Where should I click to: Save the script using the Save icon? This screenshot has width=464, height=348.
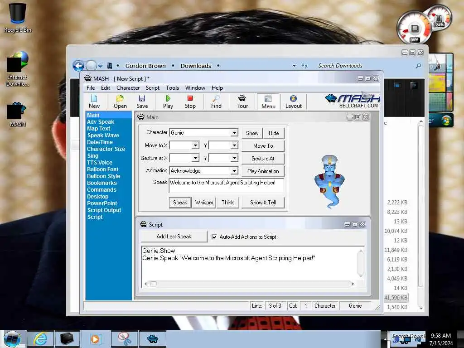pyautogui.click(x=142, y=101)
